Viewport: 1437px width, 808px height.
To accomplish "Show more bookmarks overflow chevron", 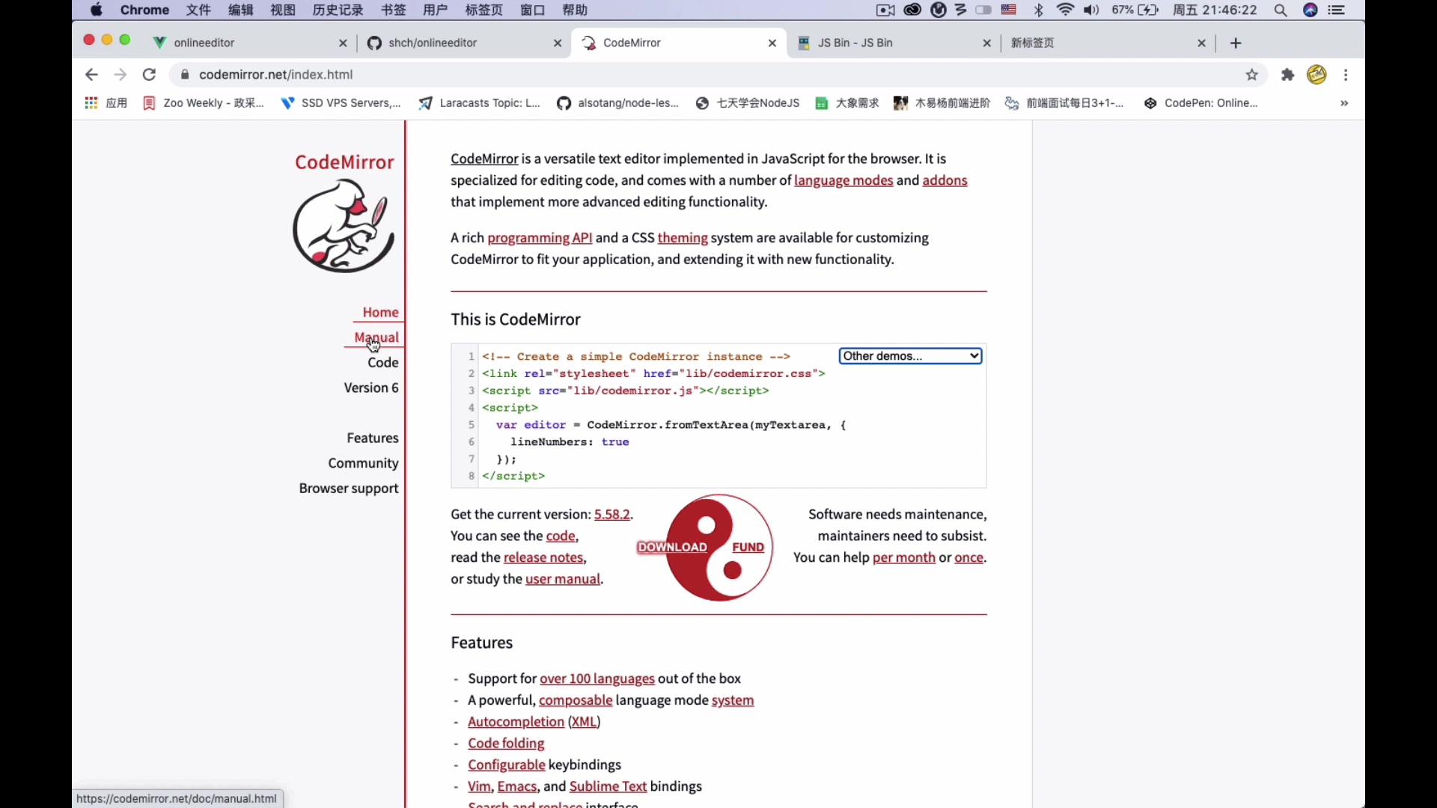I will click(1344, 103).
